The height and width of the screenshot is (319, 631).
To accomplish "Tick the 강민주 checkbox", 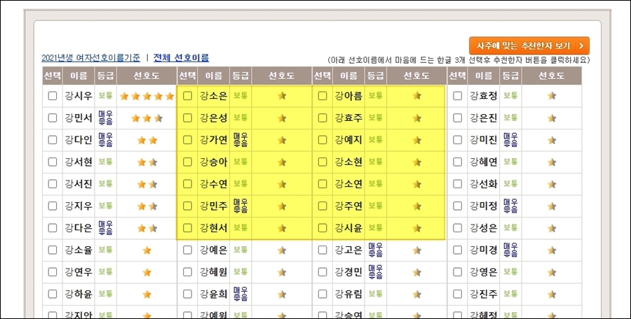I will coord(187,206).
